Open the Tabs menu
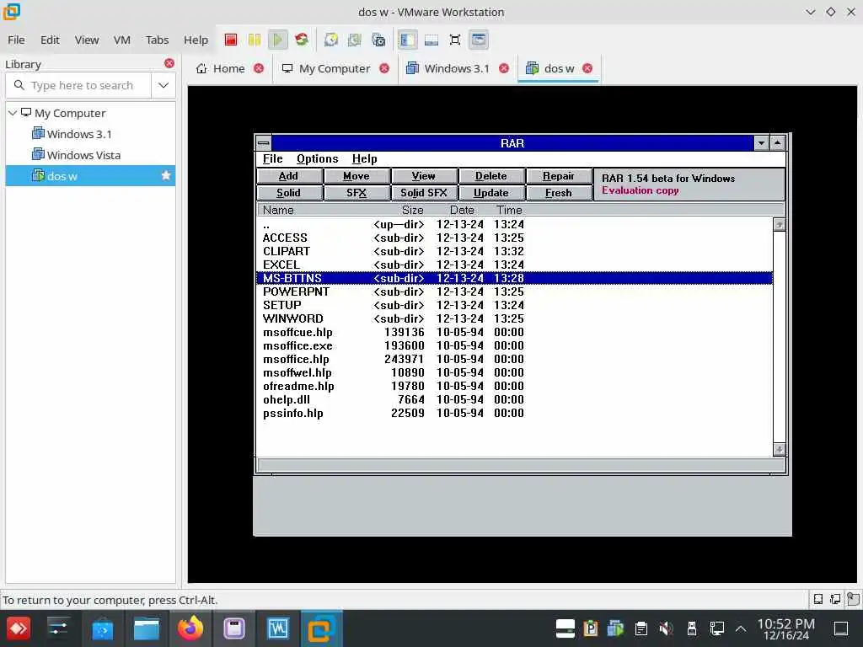 click(157, 40)
